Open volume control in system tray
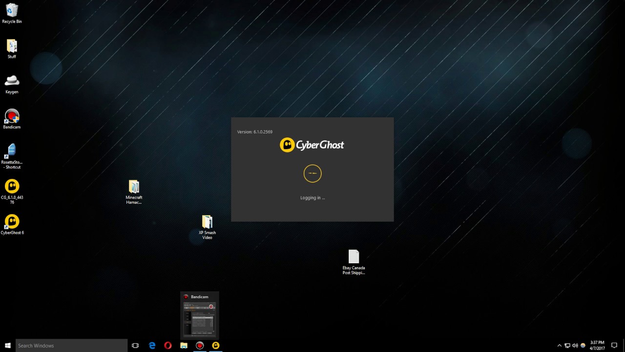The image size is (625, 352). [x=575, y=346]
